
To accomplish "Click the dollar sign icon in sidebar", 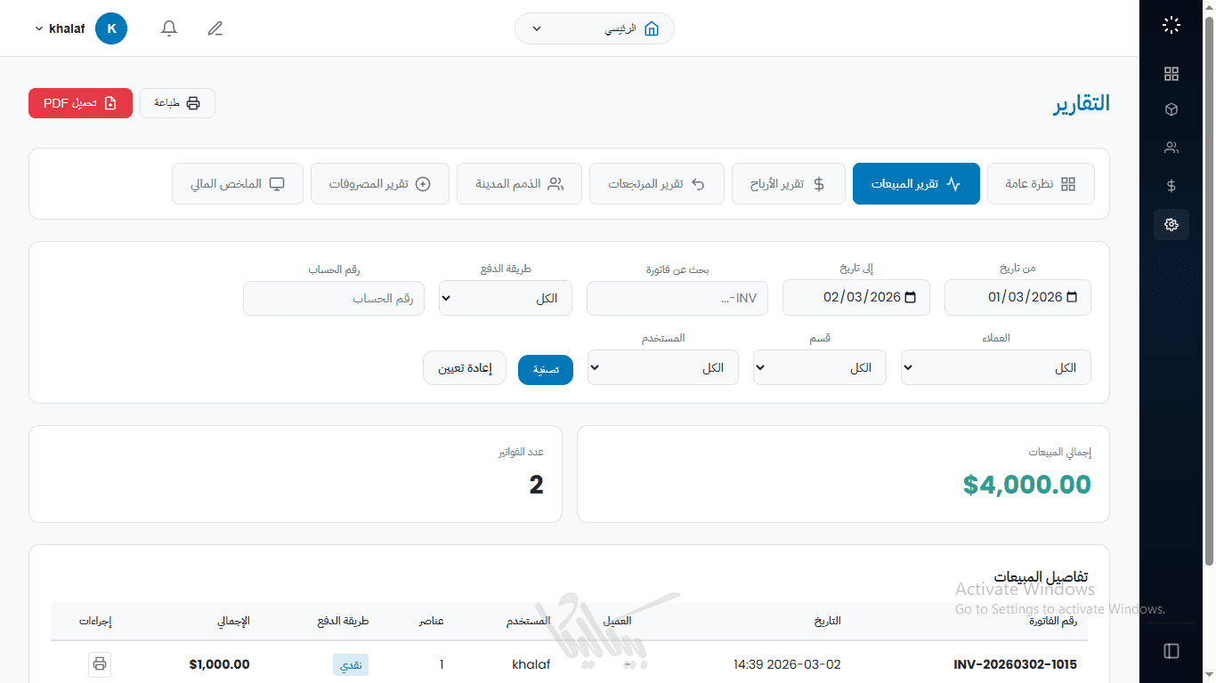I will pyautogui.click(x=1171, y=186).
